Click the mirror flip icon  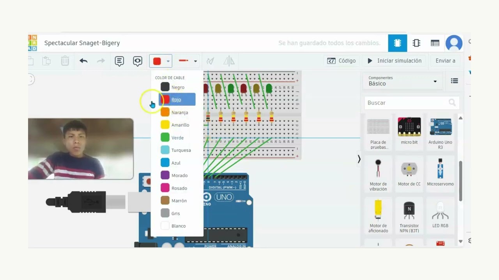coord(229,61)
